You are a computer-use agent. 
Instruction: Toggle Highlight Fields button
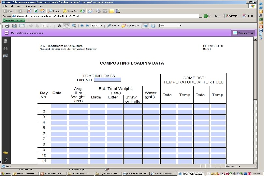point(243,33)
